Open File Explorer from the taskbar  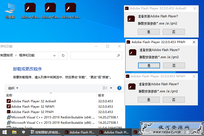[14, 132]
